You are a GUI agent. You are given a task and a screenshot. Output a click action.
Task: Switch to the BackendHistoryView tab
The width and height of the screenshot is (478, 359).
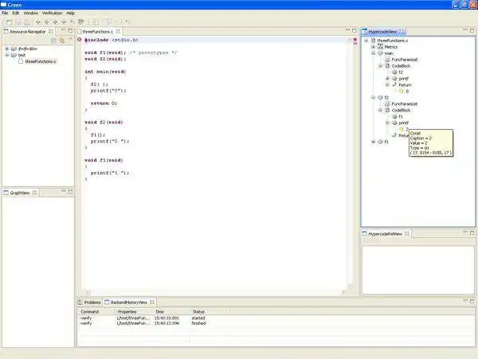(x=128, y=302)
